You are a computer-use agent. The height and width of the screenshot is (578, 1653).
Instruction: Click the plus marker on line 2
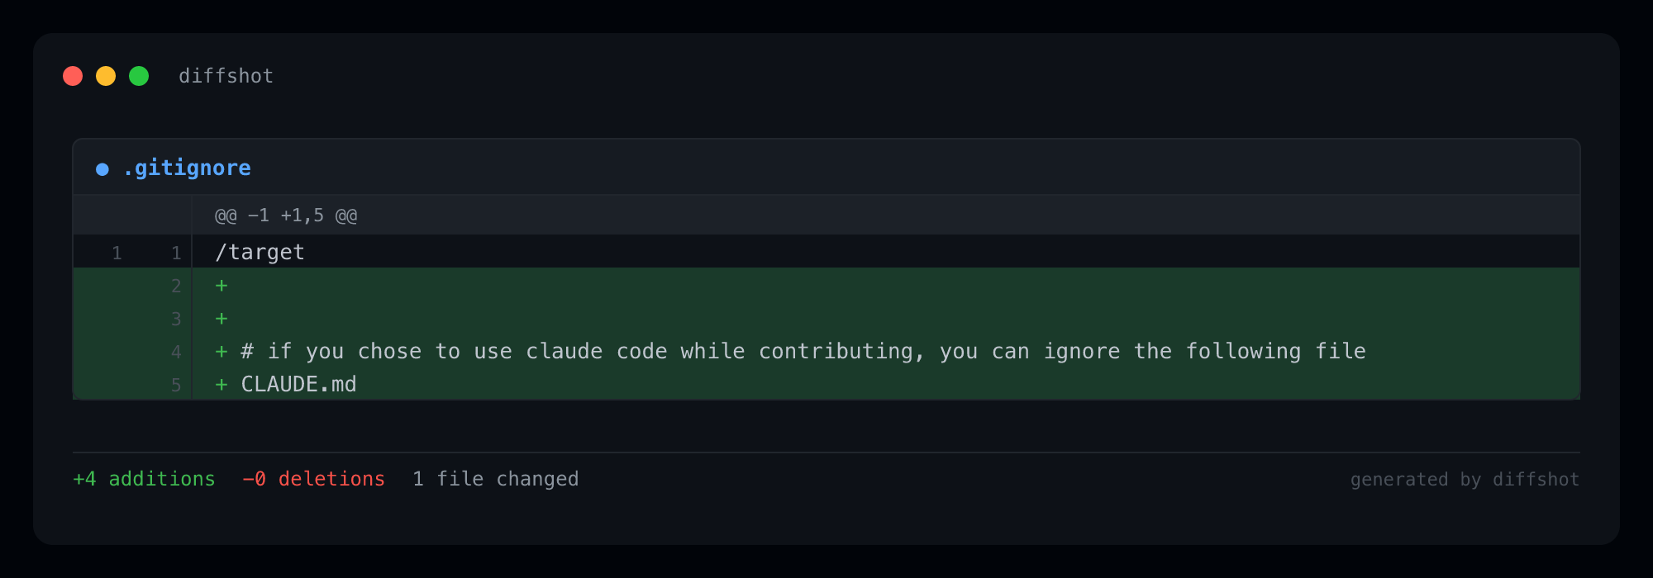[222, 286]
